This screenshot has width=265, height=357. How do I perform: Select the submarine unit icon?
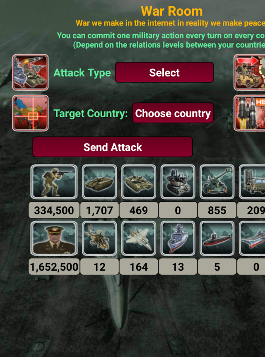[x=217, y=238]
